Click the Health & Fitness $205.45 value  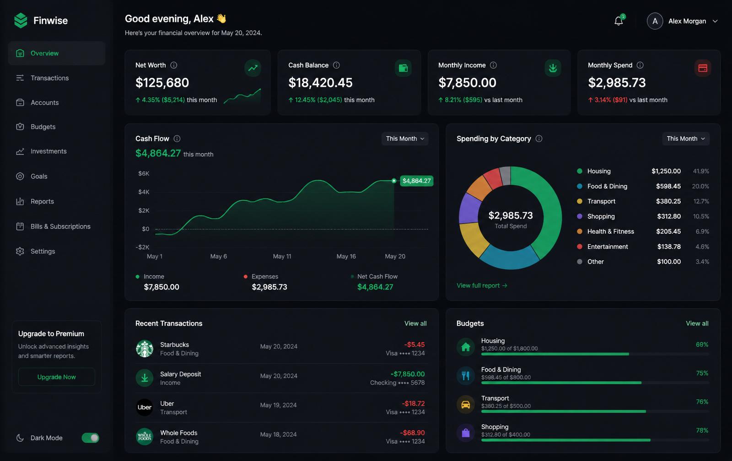[668, 231]
